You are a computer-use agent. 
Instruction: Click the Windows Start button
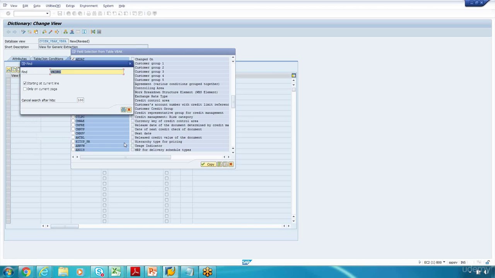click(8, 272)
